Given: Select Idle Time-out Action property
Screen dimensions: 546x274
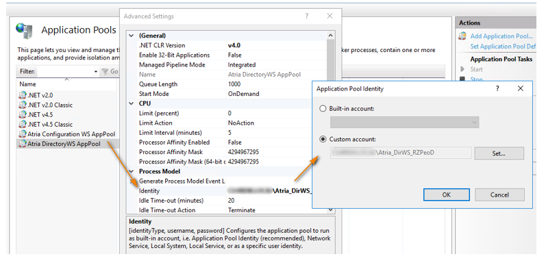Looking at the screenshot, I should [x=166, y=210].
